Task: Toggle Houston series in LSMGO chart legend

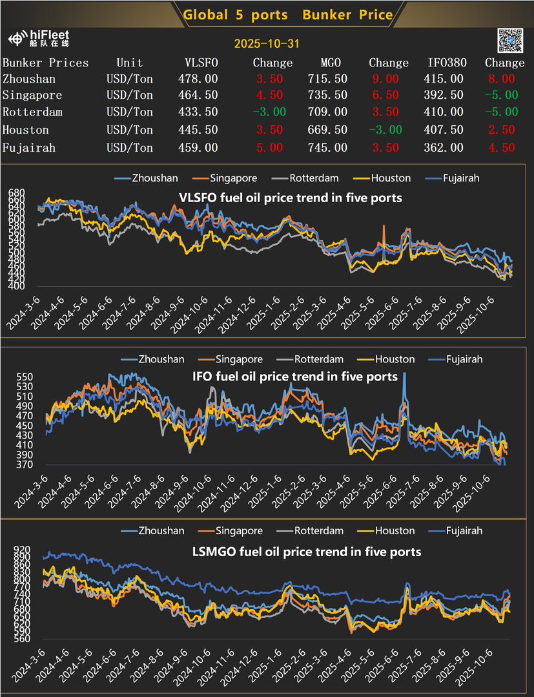Action: [x=392, y=531]
